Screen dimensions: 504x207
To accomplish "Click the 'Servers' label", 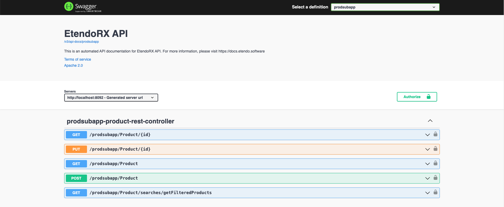I will click(70, 92).
